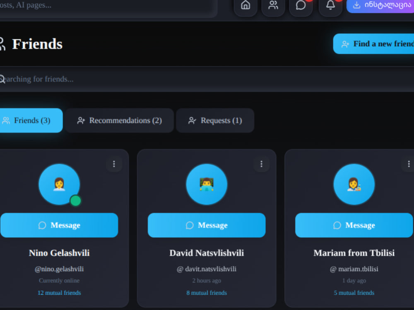This screenshot has width=414, height=310.
Task: Open Nino's 12 mutual friends link
Action: point(59,293)
